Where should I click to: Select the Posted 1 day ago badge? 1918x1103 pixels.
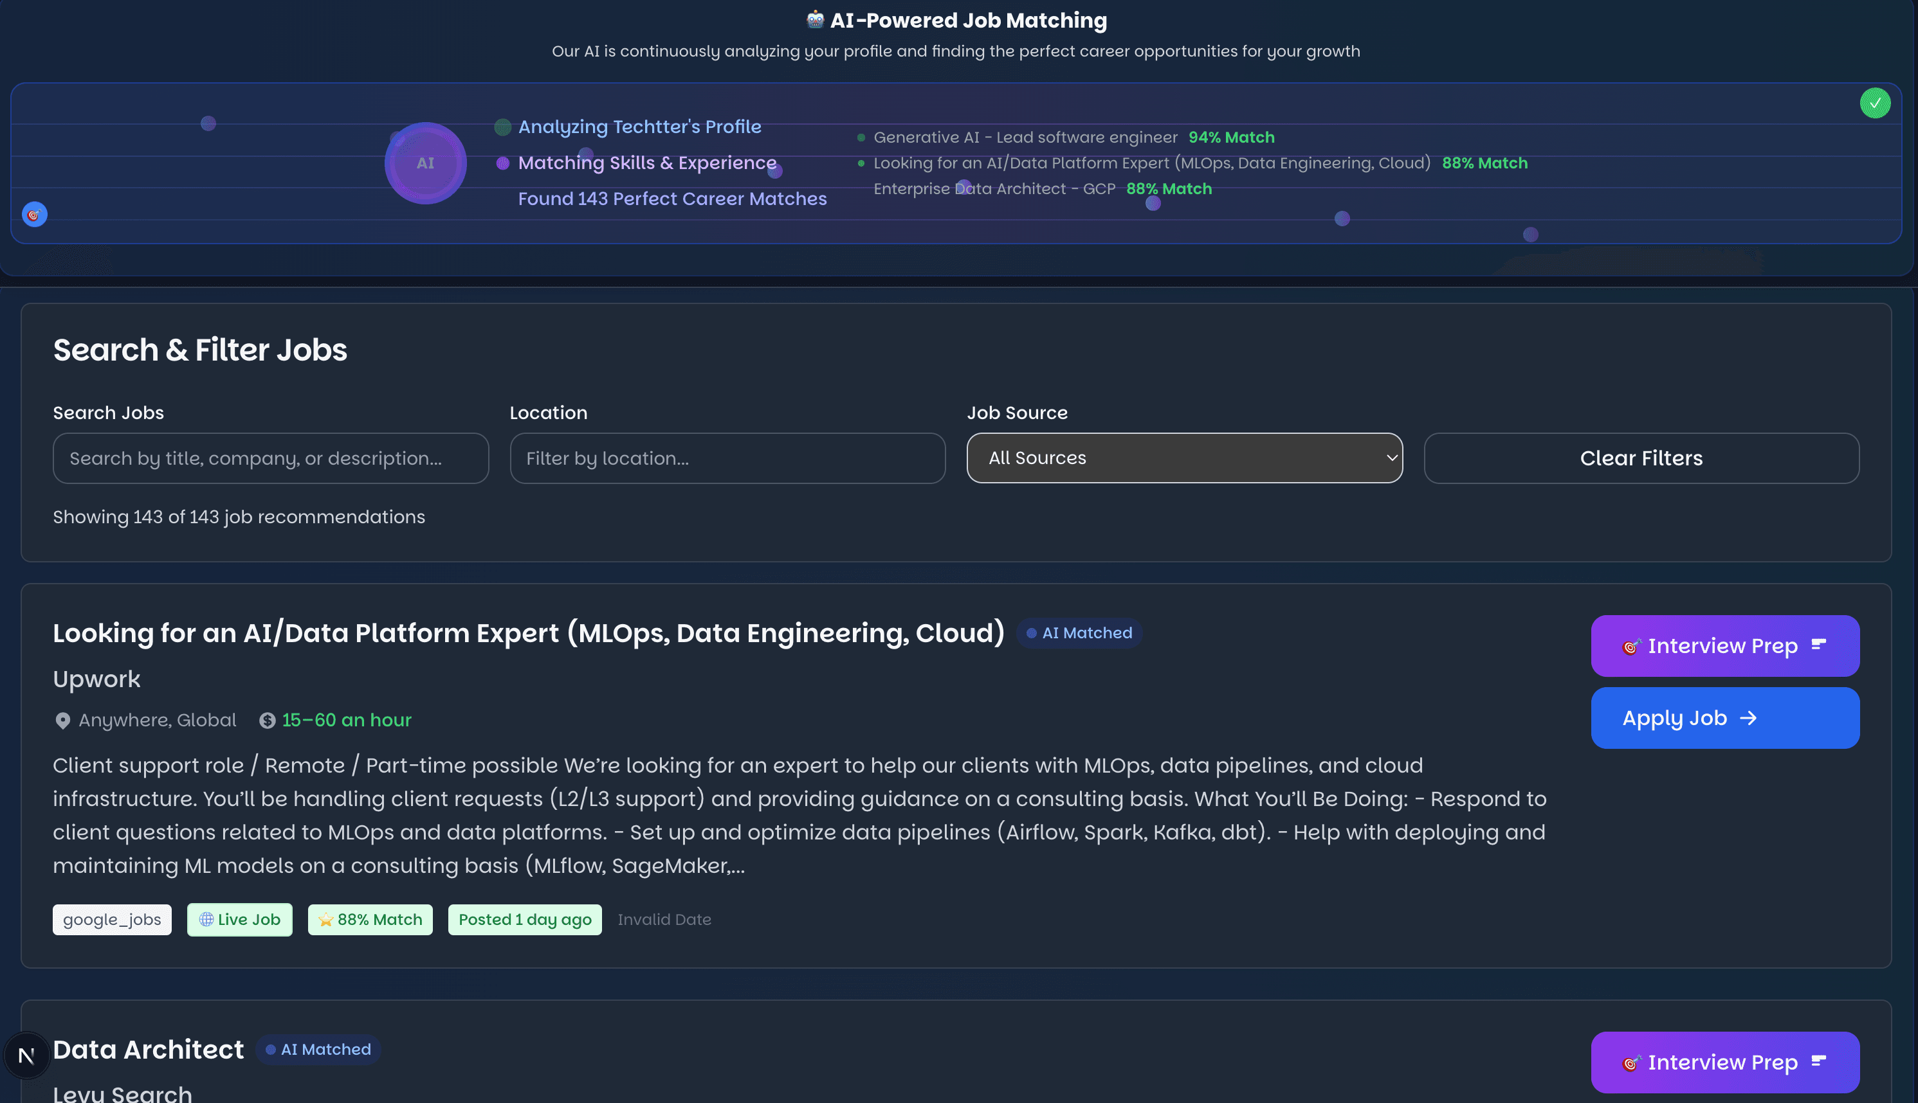tap(524, 919)
